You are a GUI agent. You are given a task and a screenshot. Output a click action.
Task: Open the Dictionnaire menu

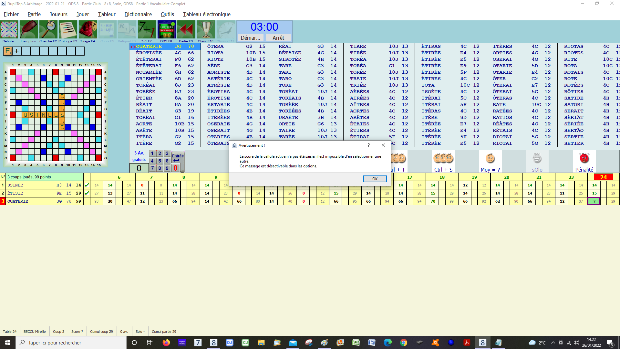[138, 14]
